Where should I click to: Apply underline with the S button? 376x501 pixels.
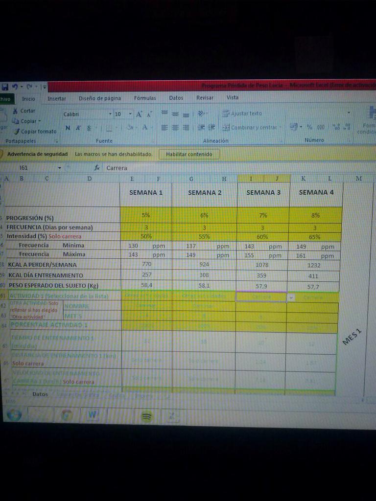point(89,128)
